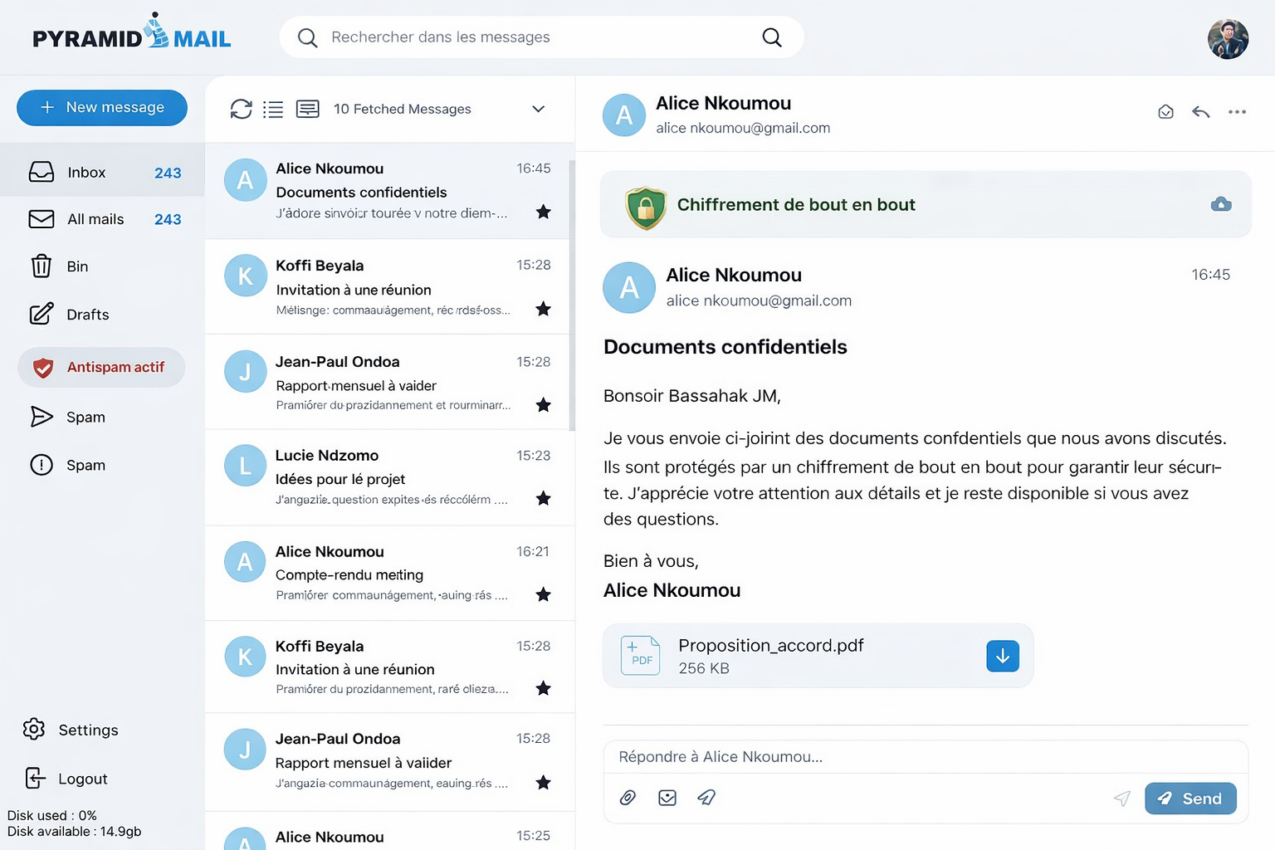Toggle star on Rapport mensuel à valiider message
Image resolution: width=1275 pixels, height=850 pixels.
click(x=544, y=782)
